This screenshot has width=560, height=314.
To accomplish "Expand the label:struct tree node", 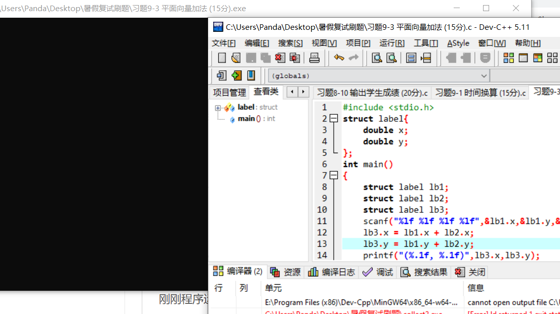I will point(218,107).
